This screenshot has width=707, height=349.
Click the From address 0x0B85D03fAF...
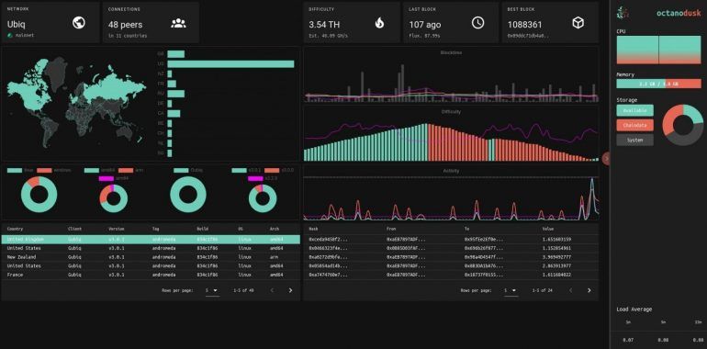406,248
